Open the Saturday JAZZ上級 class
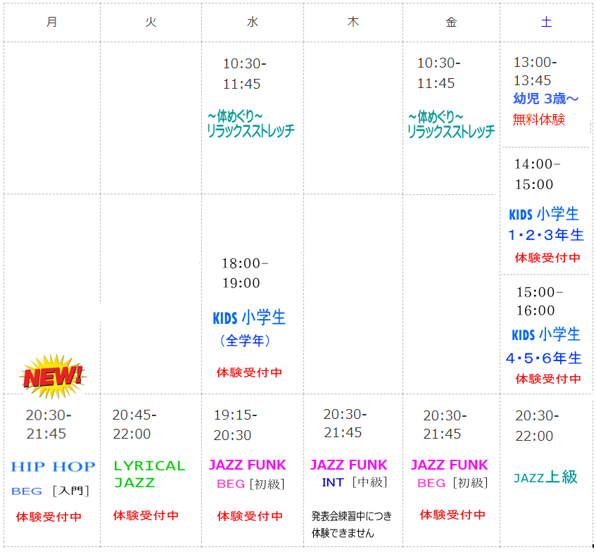Screen dimensions: 596x552 [x=545, y=477]
